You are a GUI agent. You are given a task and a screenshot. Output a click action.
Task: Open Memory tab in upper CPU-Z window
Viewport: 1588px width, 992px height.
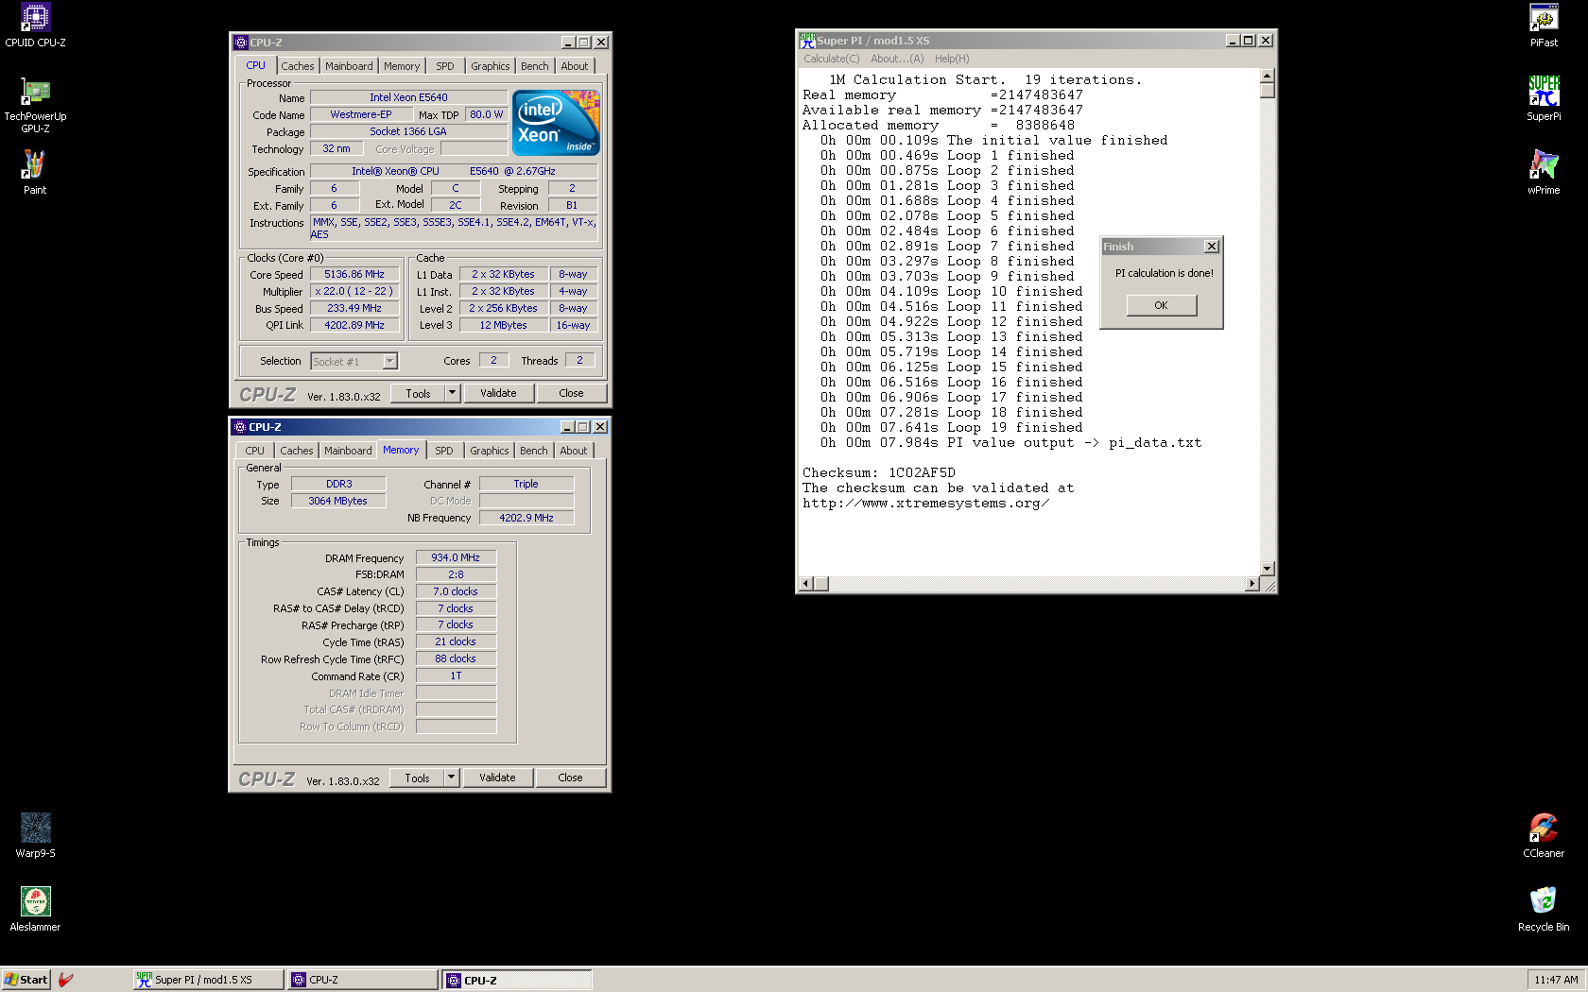click(402, 66)
